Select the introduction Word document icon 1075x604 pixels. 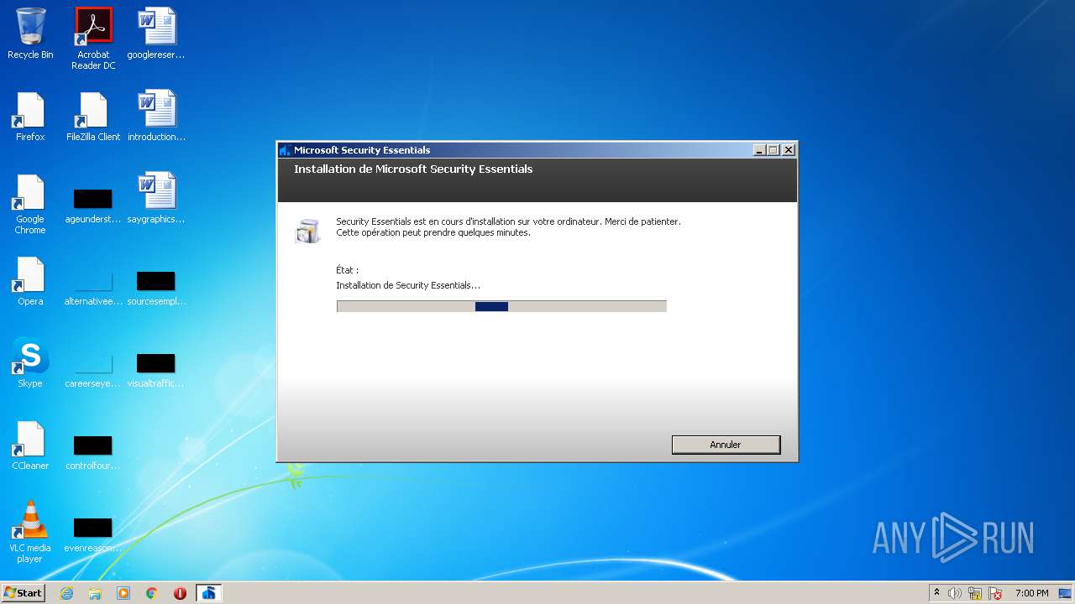click(156, 117)
